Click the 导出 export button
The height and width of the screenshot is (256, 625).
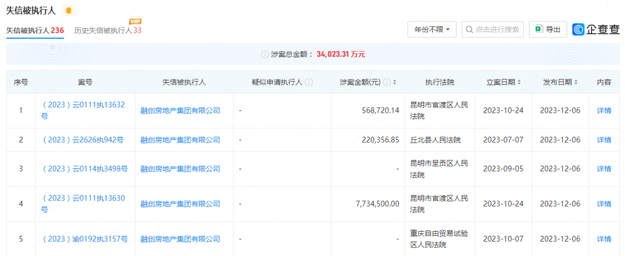[x=548, y=29]
